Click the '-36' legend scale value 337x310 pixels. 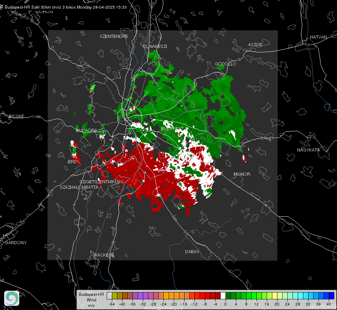pos(133,304)
